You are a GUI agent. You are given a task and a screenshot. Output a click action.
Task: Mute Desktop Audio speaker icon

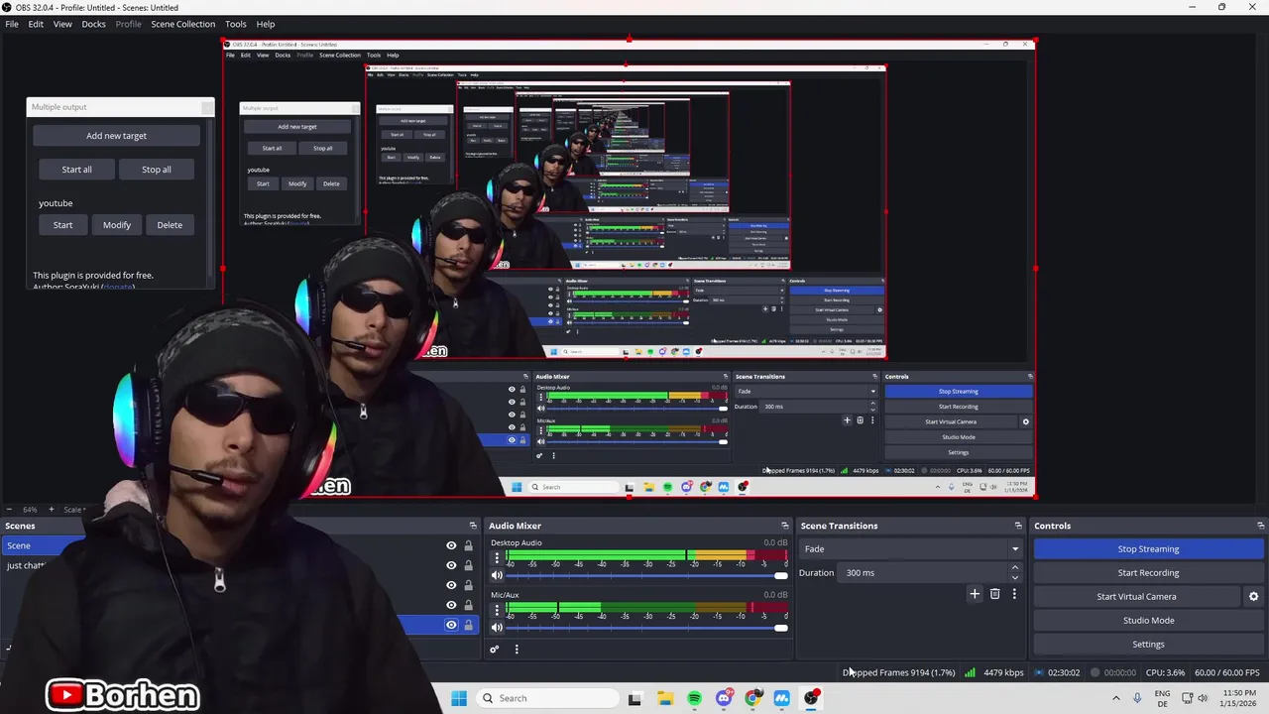(498, 575)
